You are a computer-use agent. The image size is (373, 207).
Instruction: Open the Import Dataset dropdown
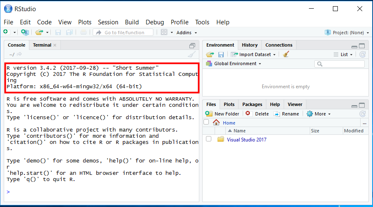(253, 54)
